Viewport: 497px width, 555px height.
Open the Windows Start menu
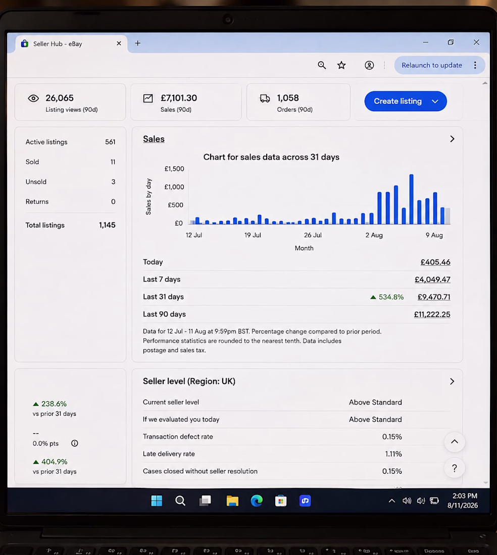coord(157,501)
